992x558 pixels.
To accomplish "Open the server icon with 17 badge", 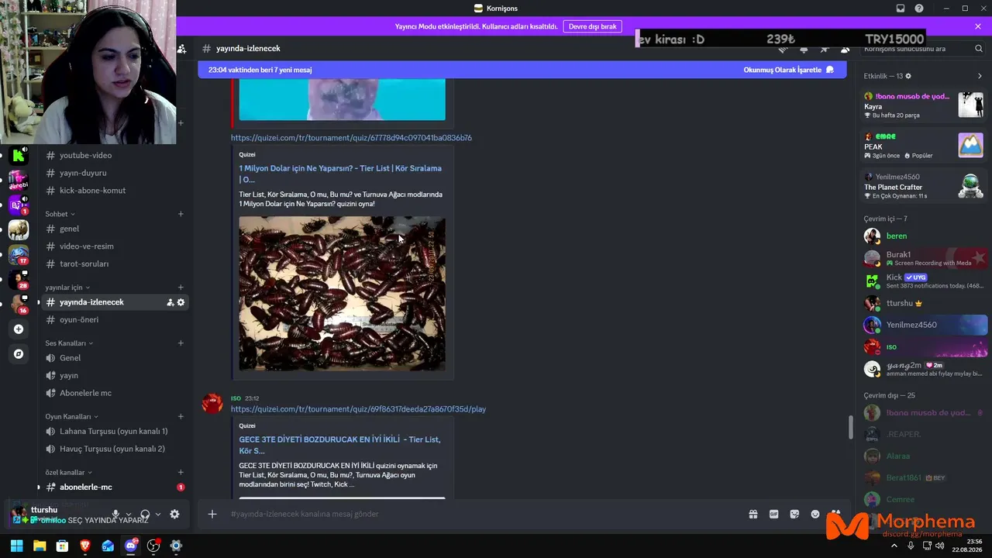I will click(19, 255).
